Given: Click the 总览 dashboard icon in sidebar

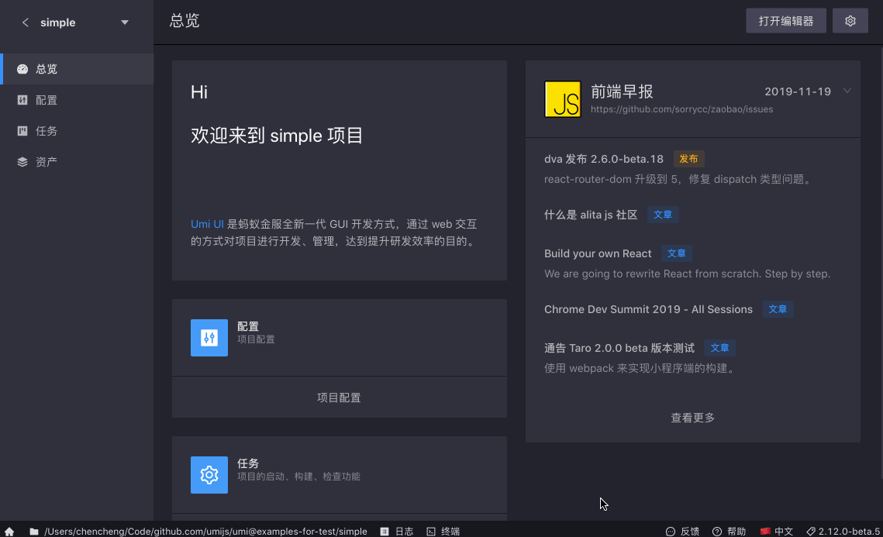Looking at the screenshot, I should pyautogui.click(x=22, y=69).
